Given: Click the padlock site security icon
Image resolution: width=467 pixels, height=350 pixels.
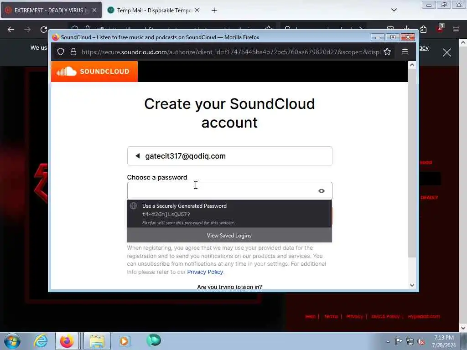Looking at the screenshot, I should tap(73, 52).
